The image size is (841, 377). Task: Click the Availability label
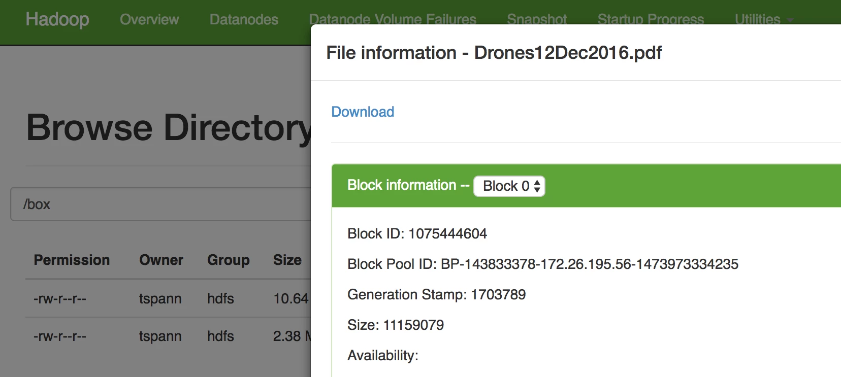coord(383,355)
